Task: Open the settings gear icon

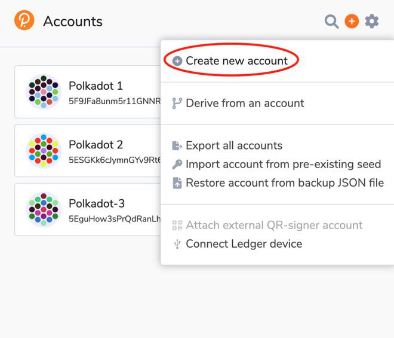Action: (372, 22)
